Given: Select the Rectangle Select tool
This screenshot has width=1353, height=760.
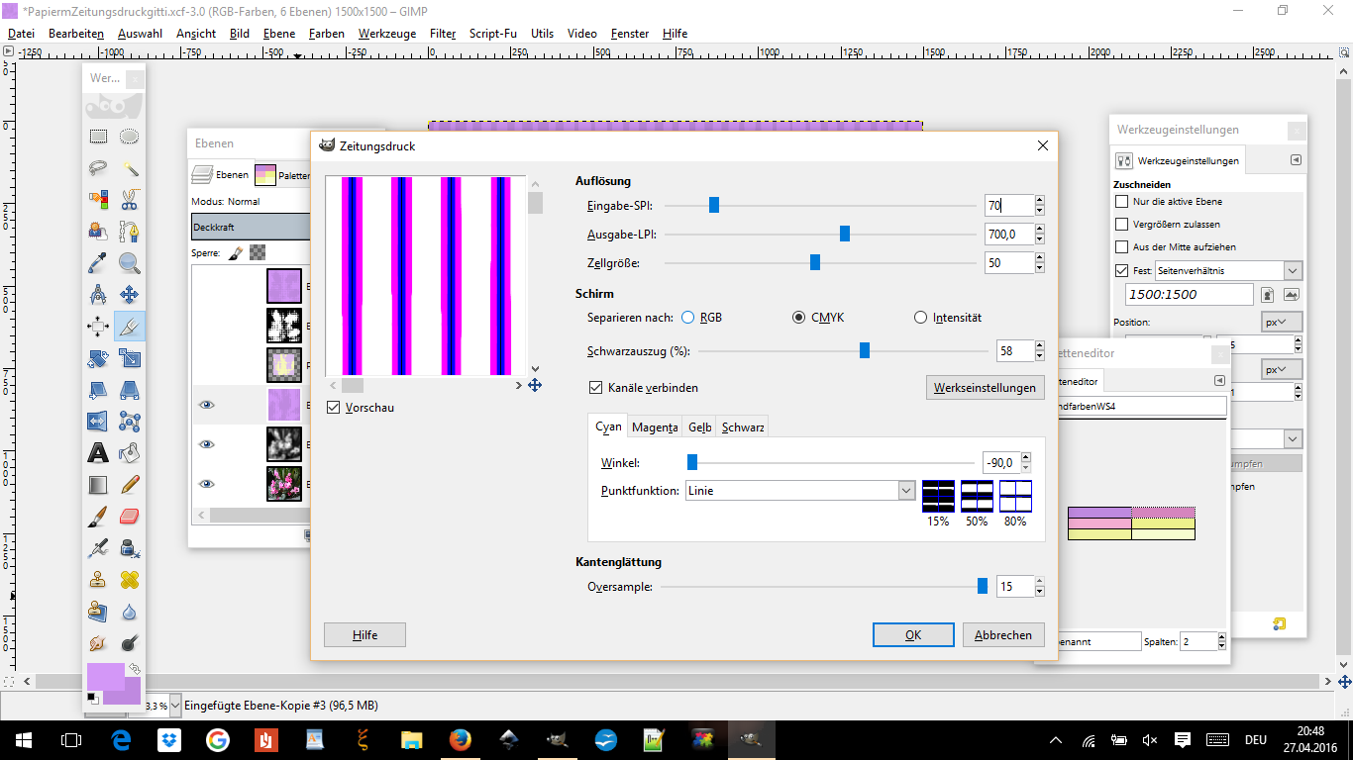Looking at the screenshot, I should [98, 137].
